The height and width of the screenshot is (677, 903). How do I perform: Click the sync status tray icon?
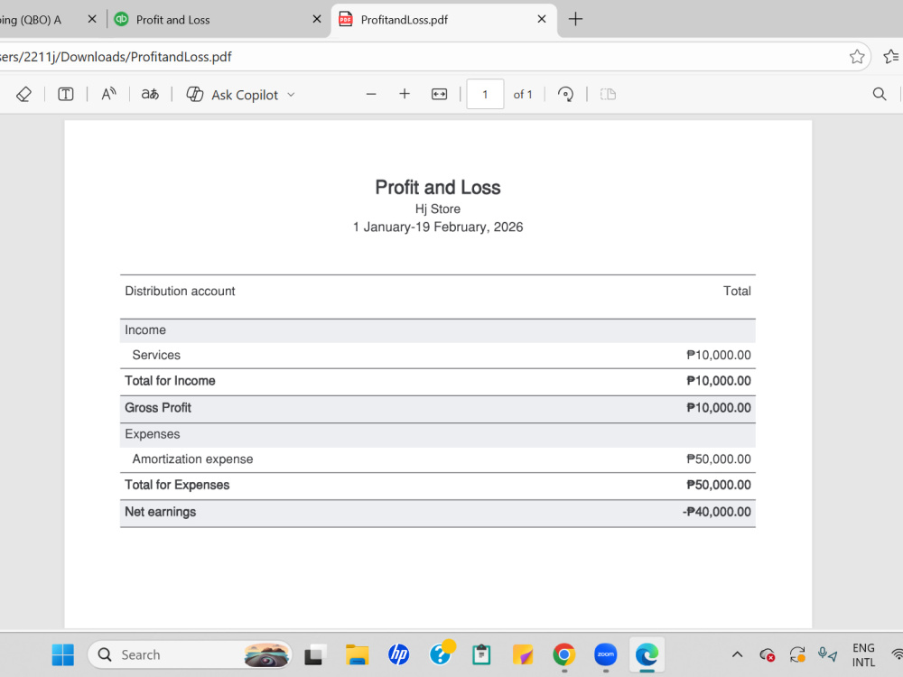pos(797,654)
